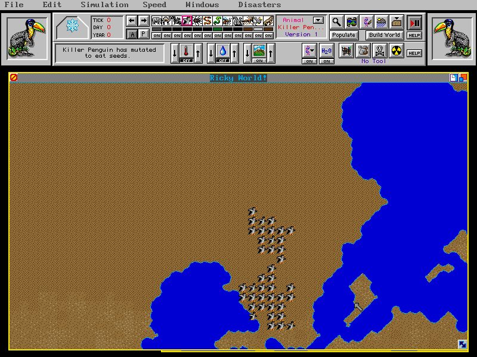Open the Windows menu

click(x=202, y=5)
